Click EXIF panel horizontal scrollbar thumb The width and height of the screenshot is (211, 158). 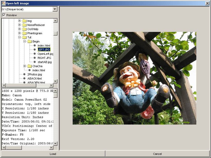(x=14, y=147)
